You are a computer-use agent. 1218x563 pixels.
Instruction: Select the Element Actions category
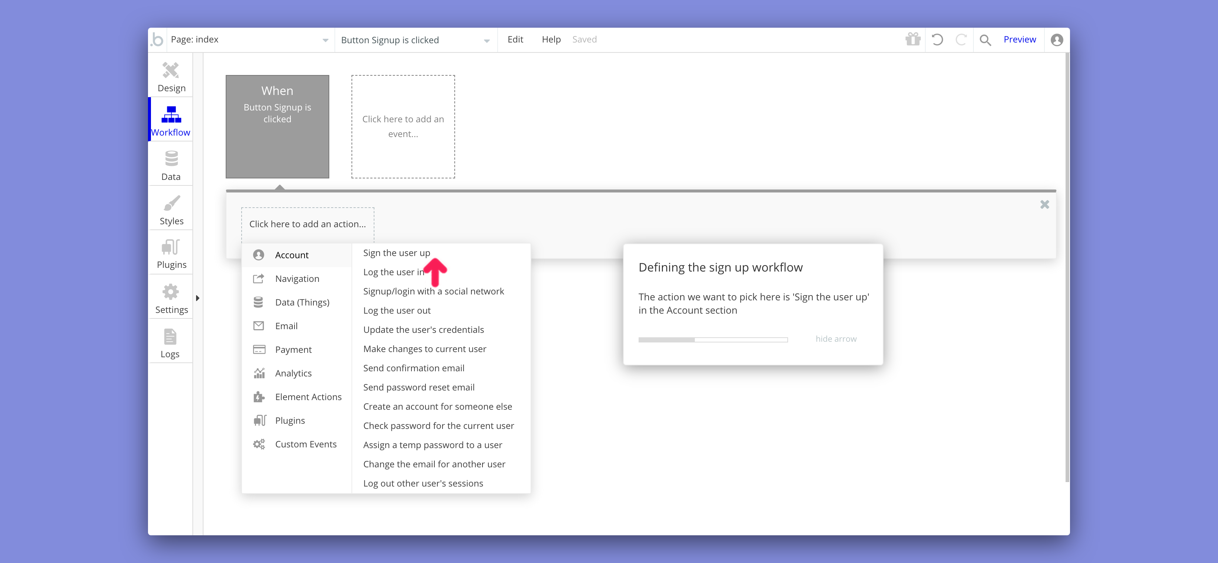[297, 397]
